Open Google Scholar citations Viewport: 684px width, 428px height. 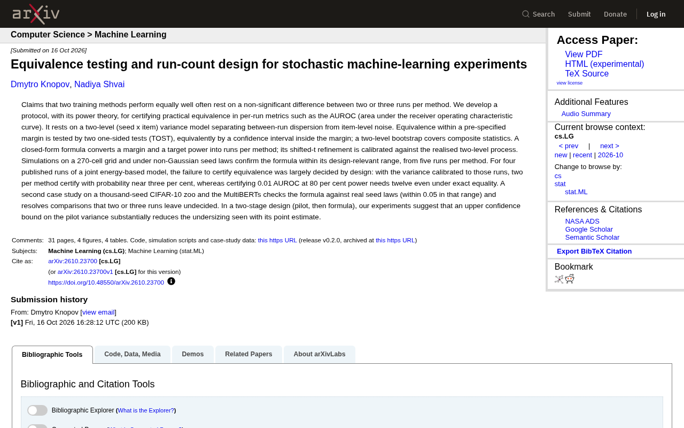click(589, 230)
